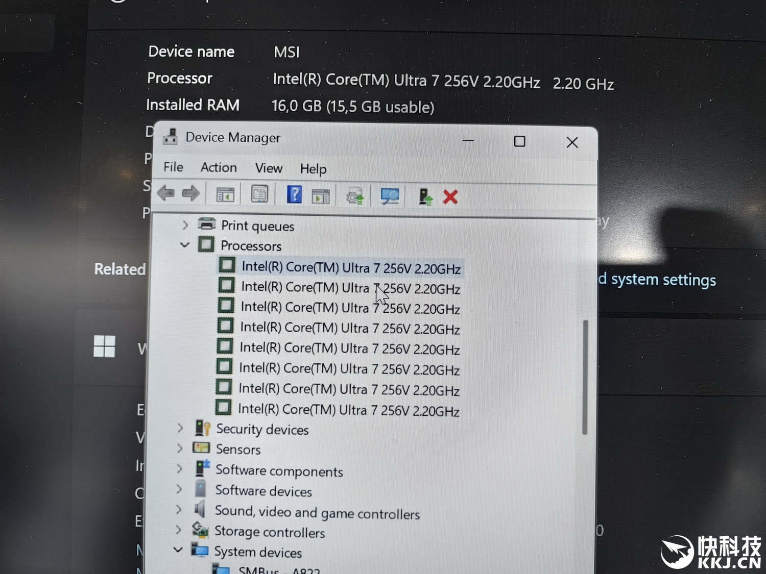Select the Processors category chip icon
Image resolution: width=766 pixels, height=574 pixels.
[x=206, y=244]
